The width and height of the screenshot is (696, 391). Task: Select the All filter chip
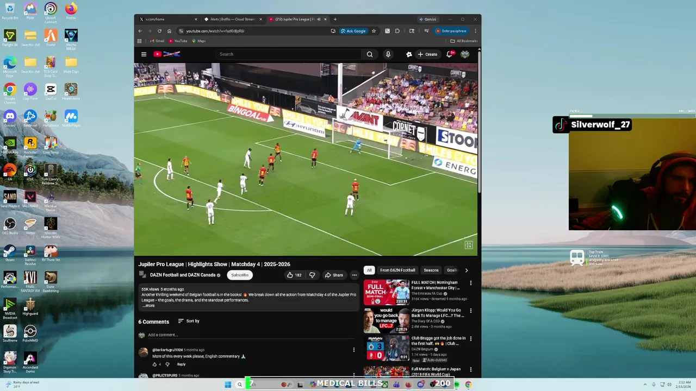pyautogui.click(x=369, y=270)
